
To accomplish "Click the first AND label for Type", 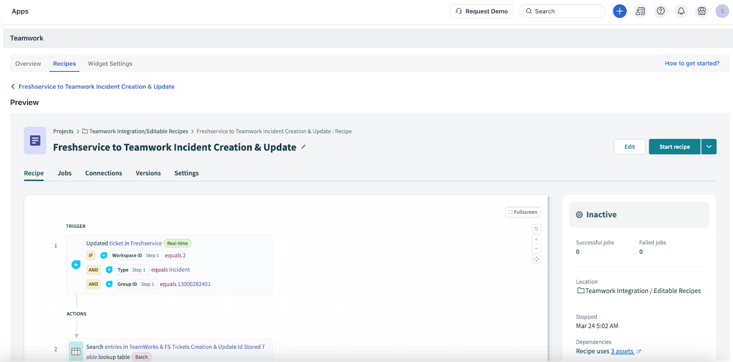I will click(x=93, y=270).
